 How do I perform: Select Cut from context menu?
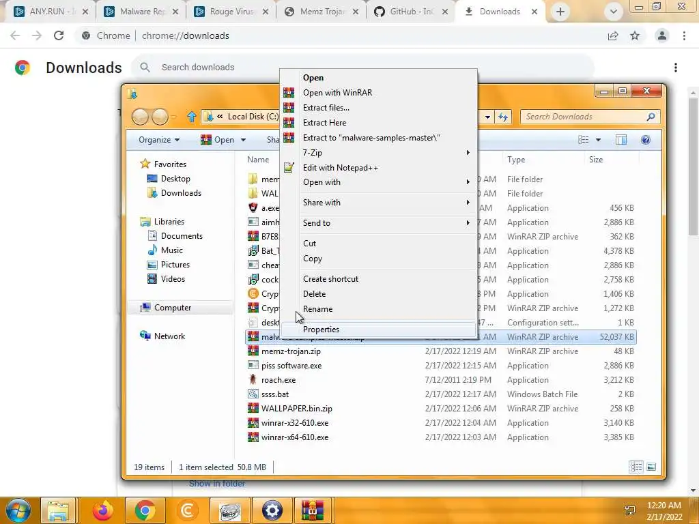pos(309,244)
